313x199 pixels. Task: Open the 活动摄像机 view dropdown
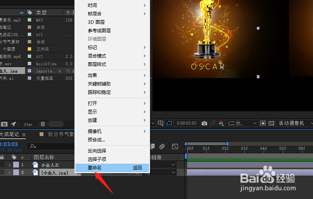point(295,123)
